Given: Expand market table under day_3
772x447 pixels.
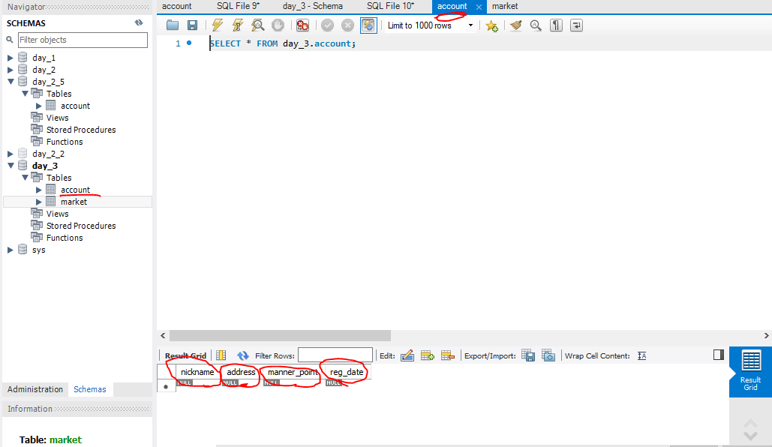Looking at the screenshot, I should (x=39, y=202).
